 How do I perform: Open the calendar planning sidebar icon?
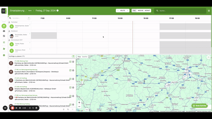(4, 26)
